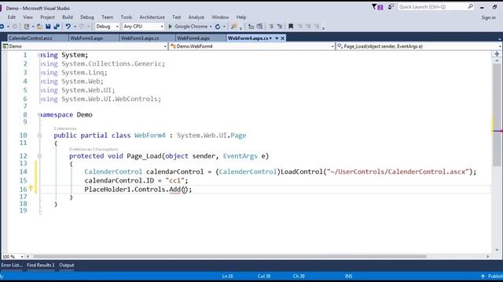Click the Refresh browser icon
The width and height of the screenshot is (503, 282).
click(218, 27)
